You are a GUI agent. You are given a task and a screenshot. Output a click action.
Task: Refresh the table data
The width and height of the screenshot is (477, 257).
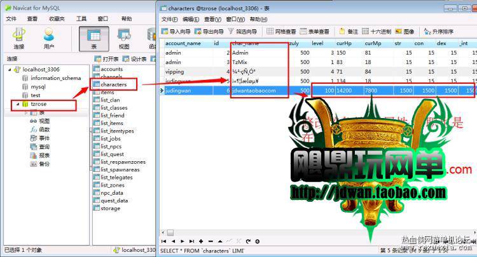pyautogui.click(x=248, y=241)
